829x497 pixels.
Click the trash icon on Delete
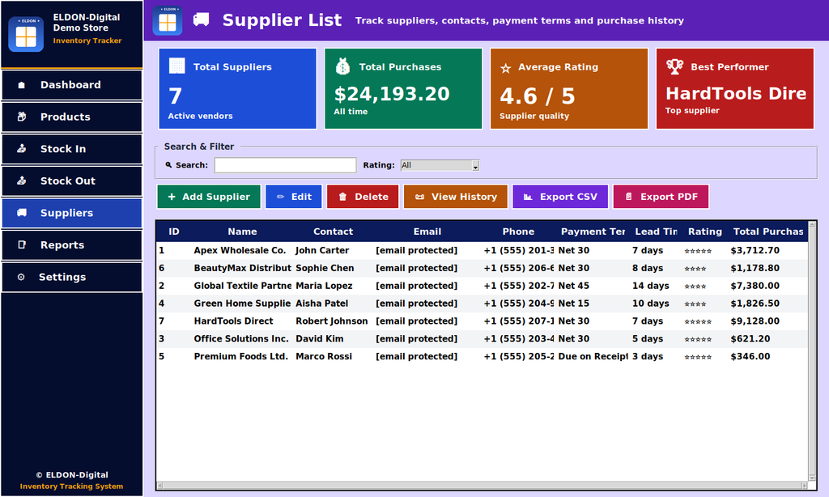342,197
